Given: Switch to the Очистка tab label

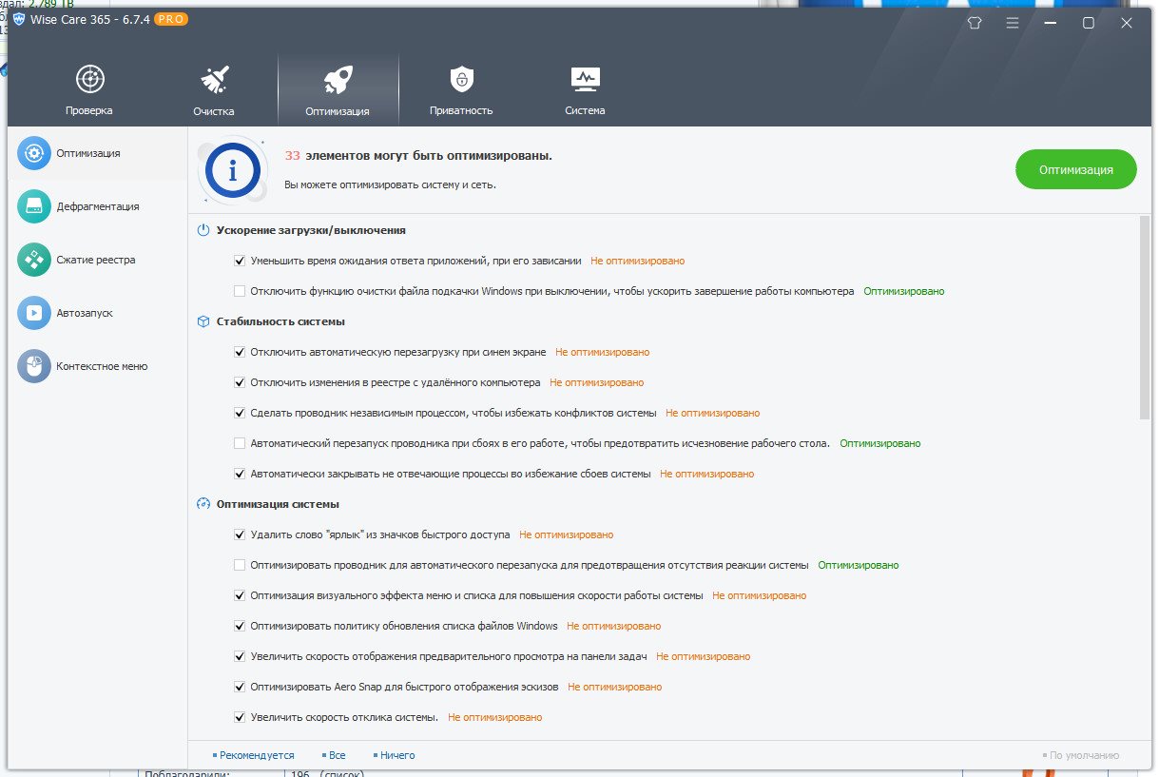Looking at the screenshot, I should pyautogui.click(x=214, y=110).
